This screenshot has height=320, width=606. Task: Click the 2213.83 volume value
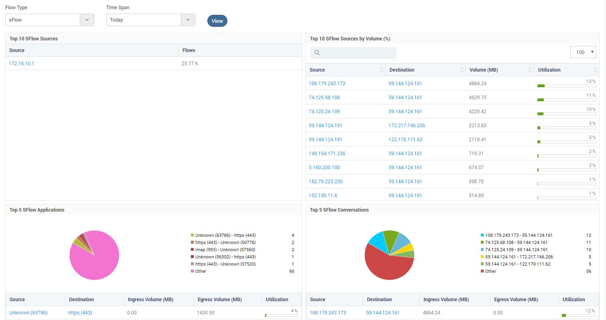478,126
